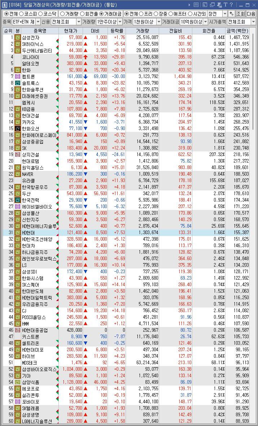Click the teal 신 badge in the 솔트룩스 row

click(18, 83)
